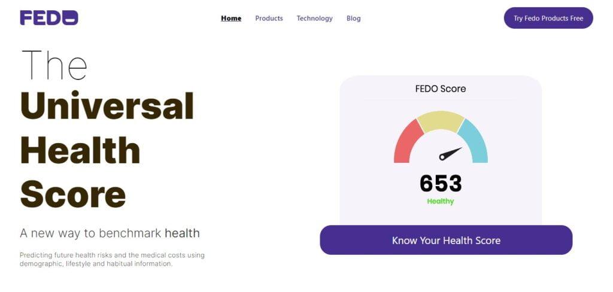613x292 pixels.
Task: Click the thin 'The' heading text
Action: [54, 65]
